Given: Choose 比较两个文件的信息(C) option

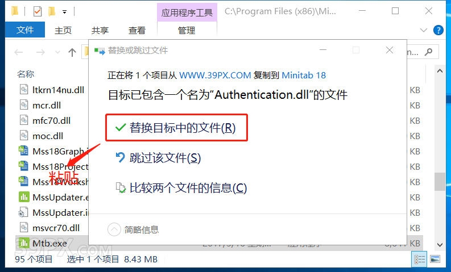Looking at the screenshot, I should click(x=181, y=188).
